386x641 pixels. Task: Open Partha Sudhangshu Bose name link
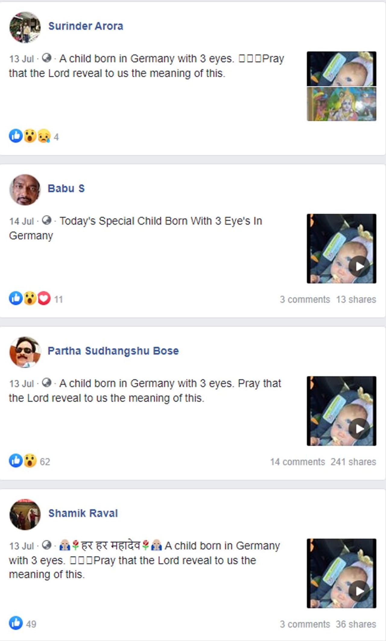pos(113,351)
